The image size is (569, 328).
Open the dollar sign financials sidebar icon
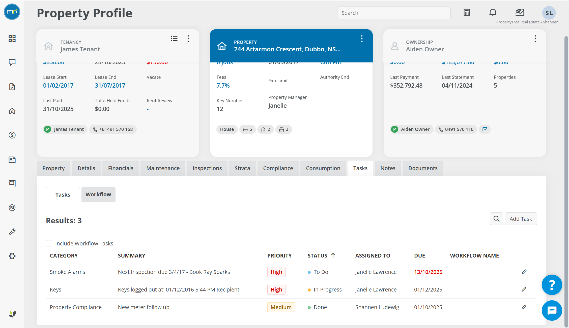click(x=12, y=135)
